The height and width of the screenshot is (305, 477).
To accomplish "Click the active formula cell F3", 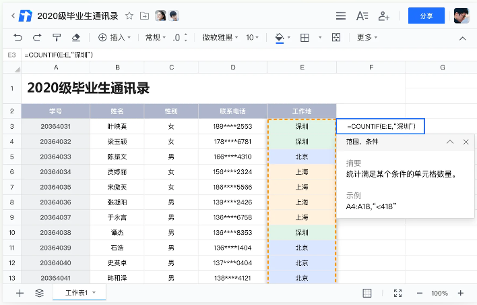I will pos(380,126).
